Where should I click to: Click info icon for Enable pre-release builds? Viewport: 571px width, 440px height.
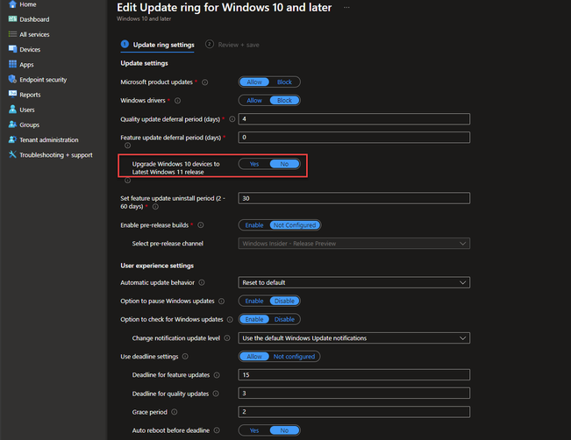201,225
